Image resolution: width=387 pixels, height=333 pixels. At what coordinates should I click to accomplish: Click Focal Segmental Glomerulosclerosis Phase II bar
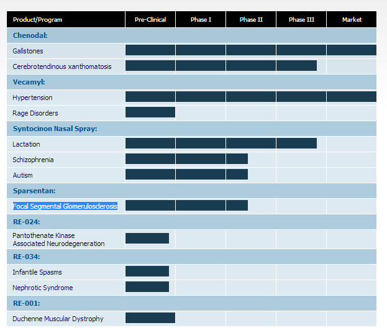pos(237,206)
